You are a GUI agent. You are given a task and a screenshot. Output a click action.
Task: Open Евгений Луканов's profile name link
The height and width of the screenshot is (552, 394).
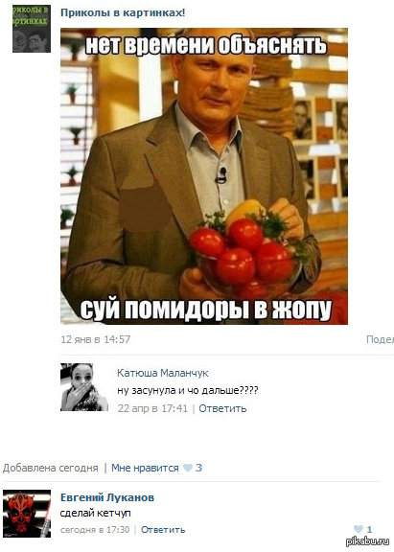[x=107, y=497]
